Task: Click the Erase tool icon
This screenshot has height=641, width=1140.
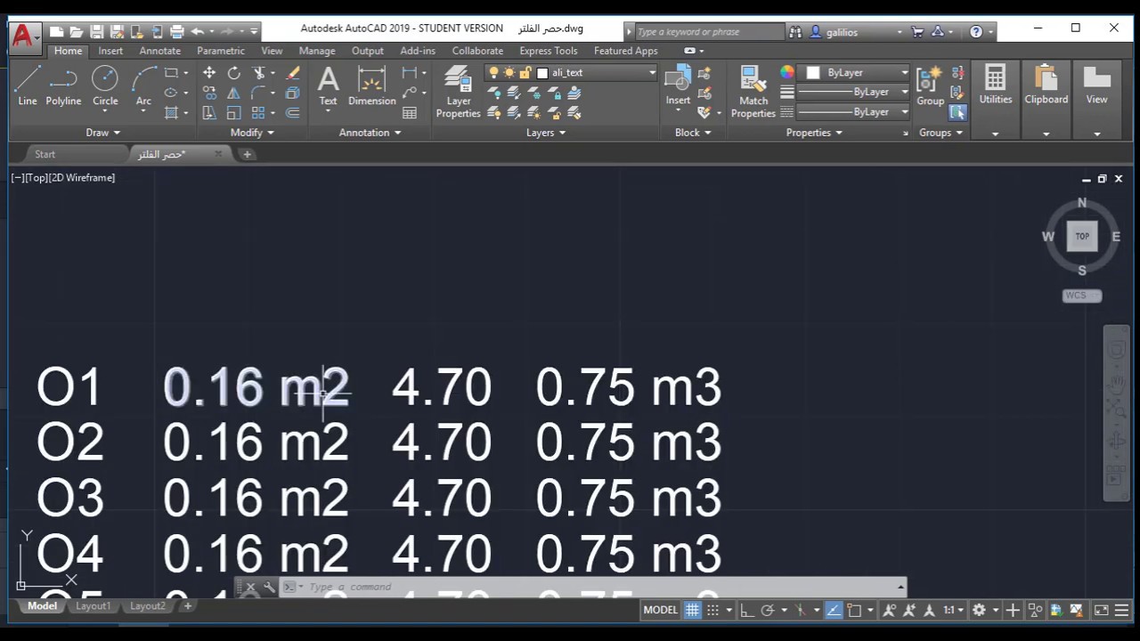Action: click(292, 73)
